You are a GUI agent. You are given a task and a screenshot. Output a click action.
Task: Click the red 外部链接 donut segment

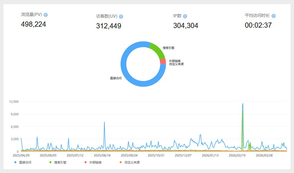tap(163, 62)
